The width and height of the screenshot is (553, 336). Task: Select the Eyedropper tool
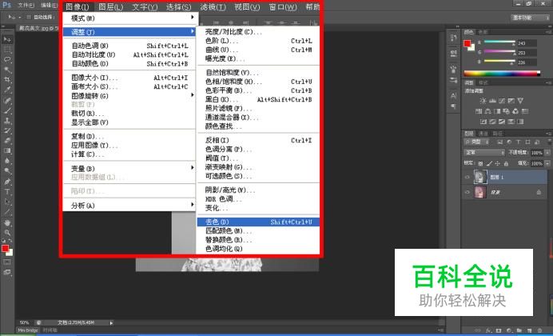(x=7, y=90)
